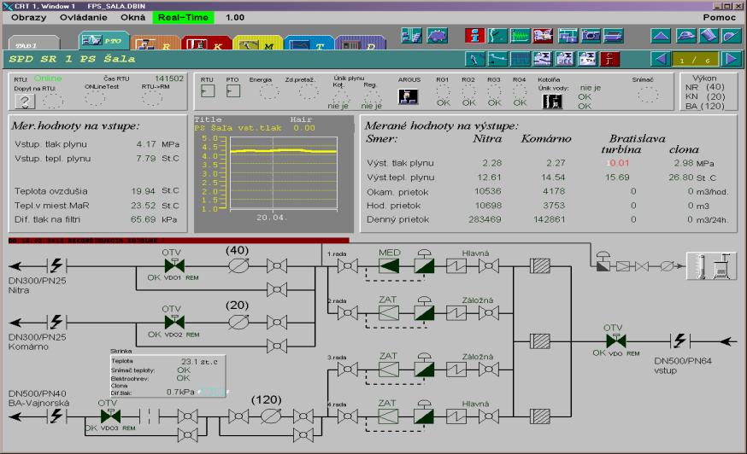Click the filter differential pressure value 65.69
This screenshot has width=747, height=454.
click(143, 219)
